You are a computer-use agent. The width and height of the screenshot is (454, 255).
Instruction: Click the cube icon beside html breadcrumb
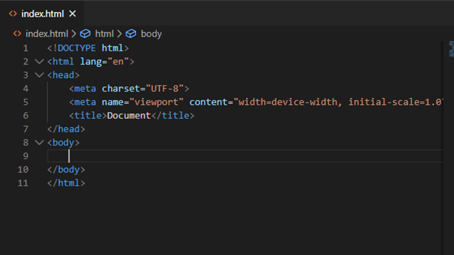85,34
